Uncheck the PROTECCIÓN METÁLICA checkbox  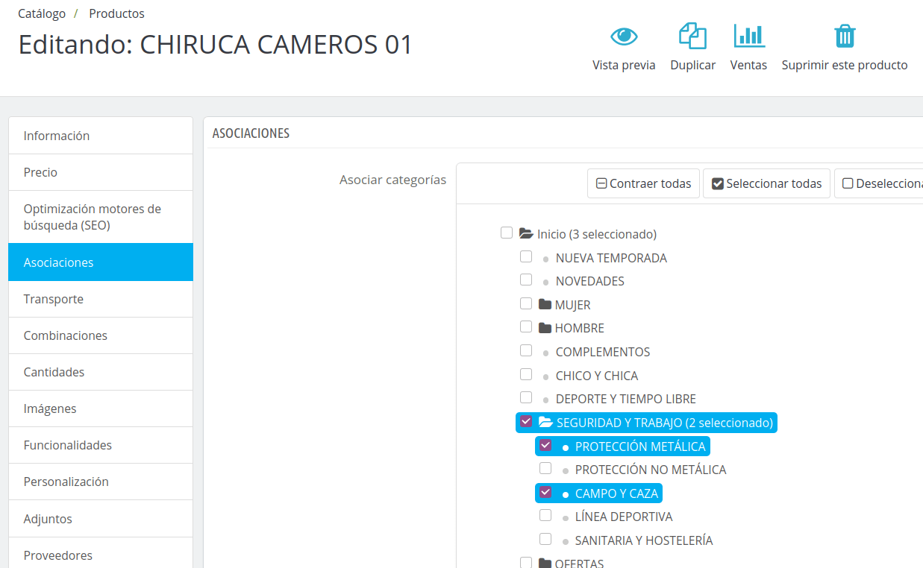pyautogui.click(x=545, y=445)
